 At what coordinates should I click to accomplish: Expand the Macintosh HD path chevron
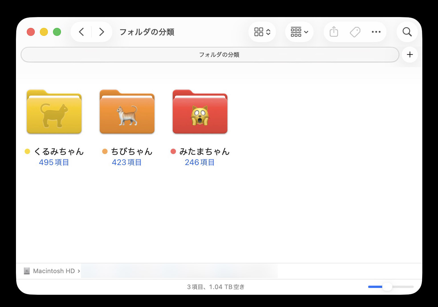click(x=79, y=271)
